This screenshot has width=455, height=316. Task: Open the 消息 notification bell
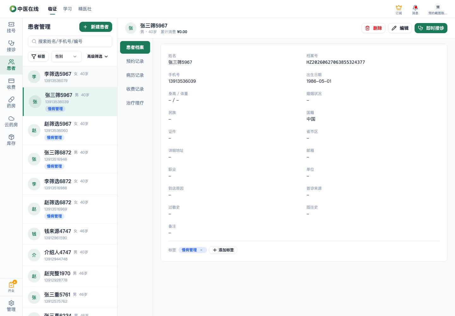pos(415,9)
